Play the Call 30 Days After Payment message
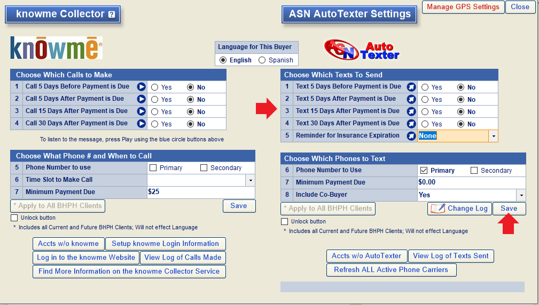539x305 pixels. click(141, 124)
